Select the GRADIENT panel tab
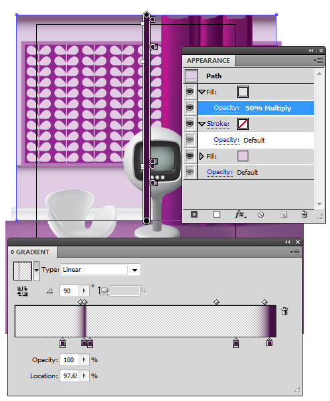 pos(32,252)
